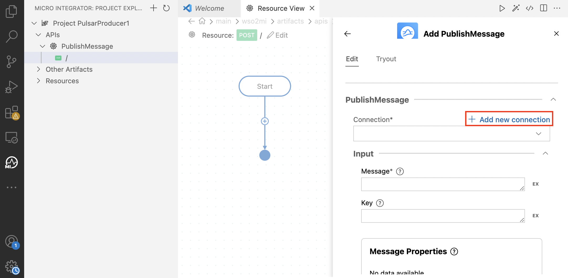Viewport: 568px width, 278px height.
Task: Click artifacts in breadcrumb path
Action: (290, 21)
